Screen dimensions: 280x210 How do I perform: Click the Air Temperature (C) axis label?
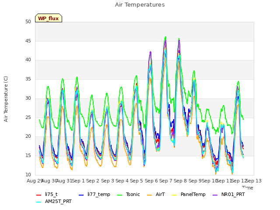pos(6,99)
